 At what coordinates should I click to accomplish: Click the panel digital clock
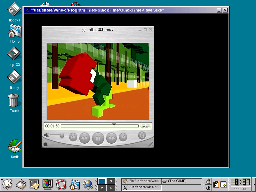pyautogui.click(x=241, y=182)
